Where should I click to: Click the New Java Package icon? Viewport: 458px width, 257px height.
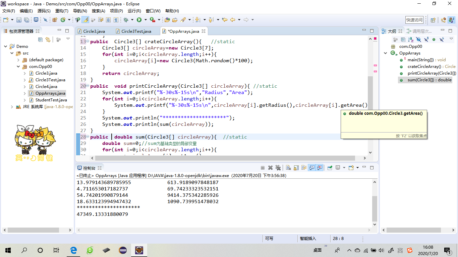click(x=55, y=20)
